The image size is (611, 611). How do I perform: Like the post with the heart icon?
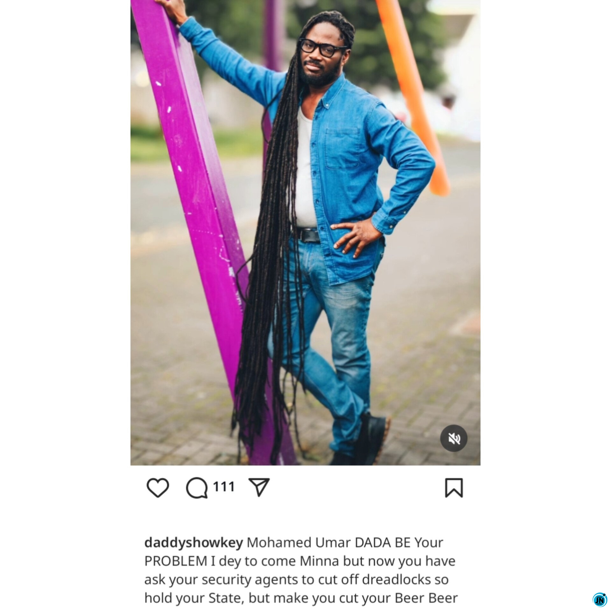point(158,488)
